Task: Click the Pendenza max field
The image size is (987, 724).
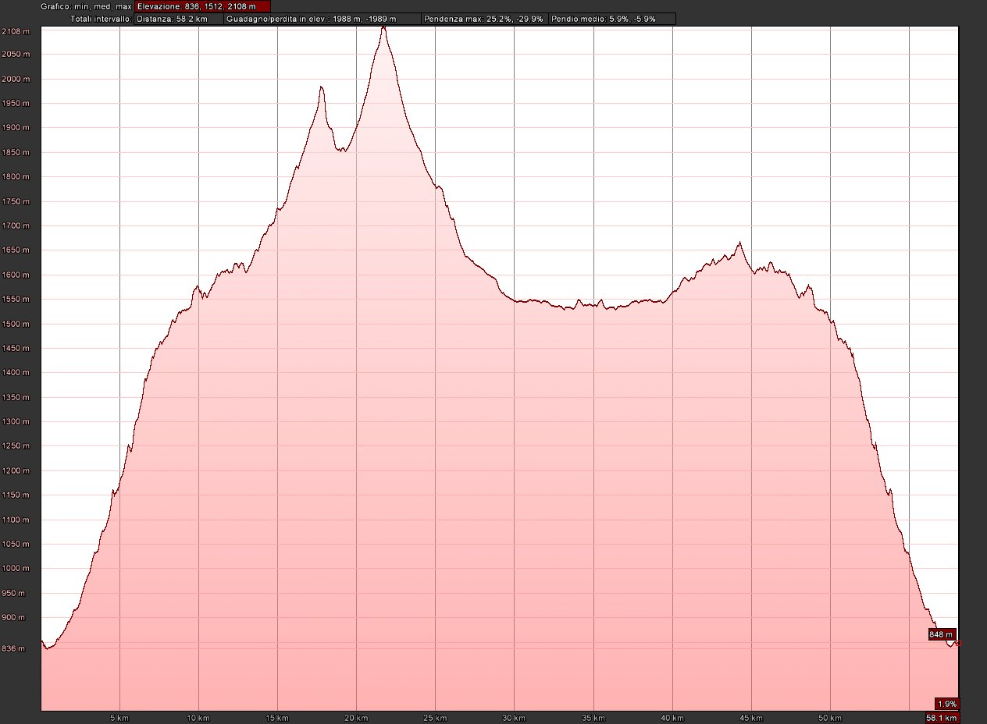Action: pos(484,18)
